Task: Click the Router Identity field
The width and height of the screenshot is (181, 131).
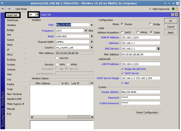Action: coord(140,92)
